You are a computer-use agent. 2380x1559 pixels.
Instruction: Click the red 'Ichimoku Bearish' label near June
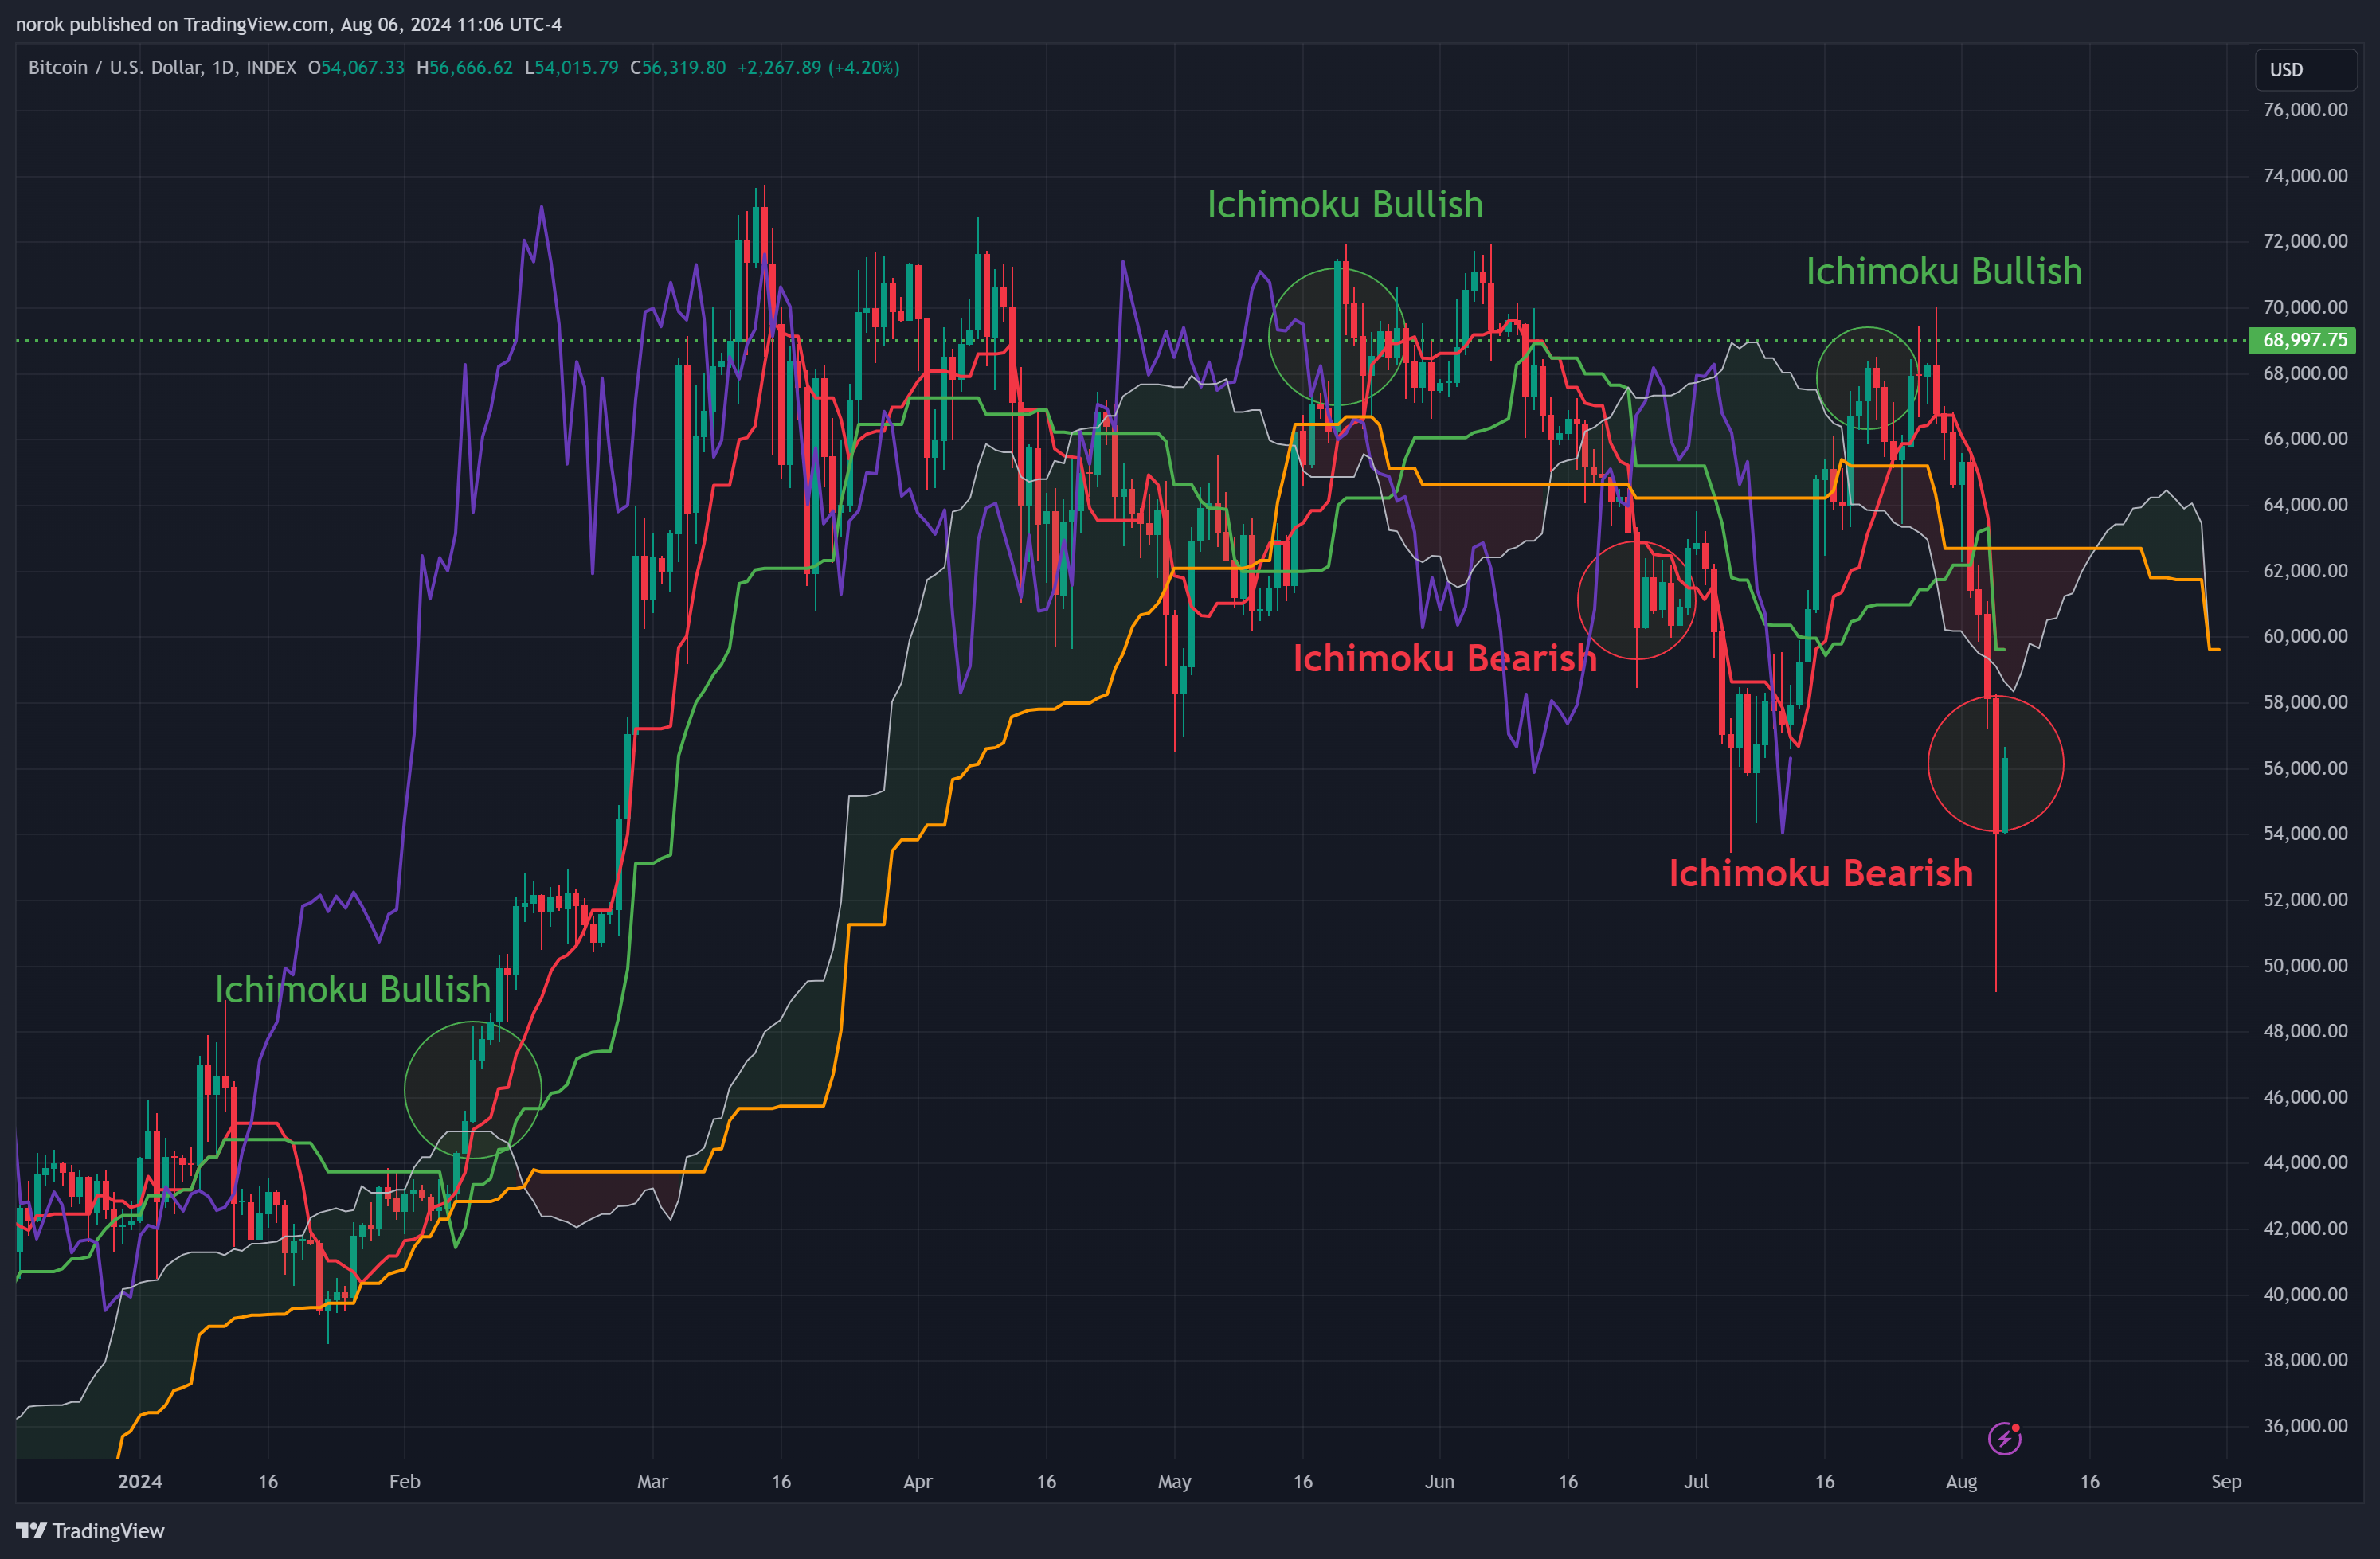1444,658
